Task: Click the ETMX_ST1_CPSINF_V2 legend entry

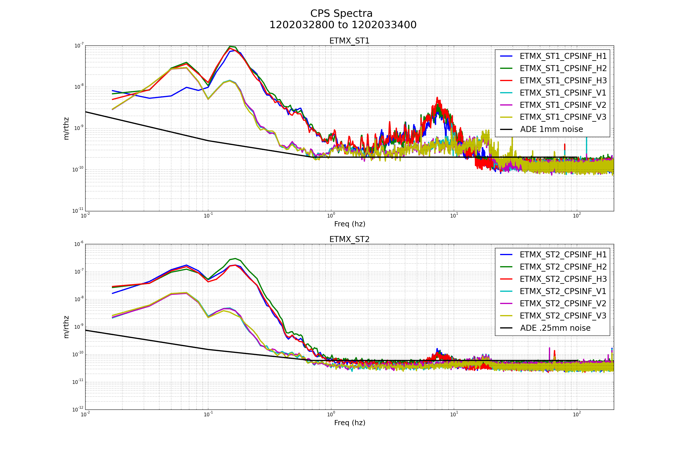Action: tap(563, 105)
